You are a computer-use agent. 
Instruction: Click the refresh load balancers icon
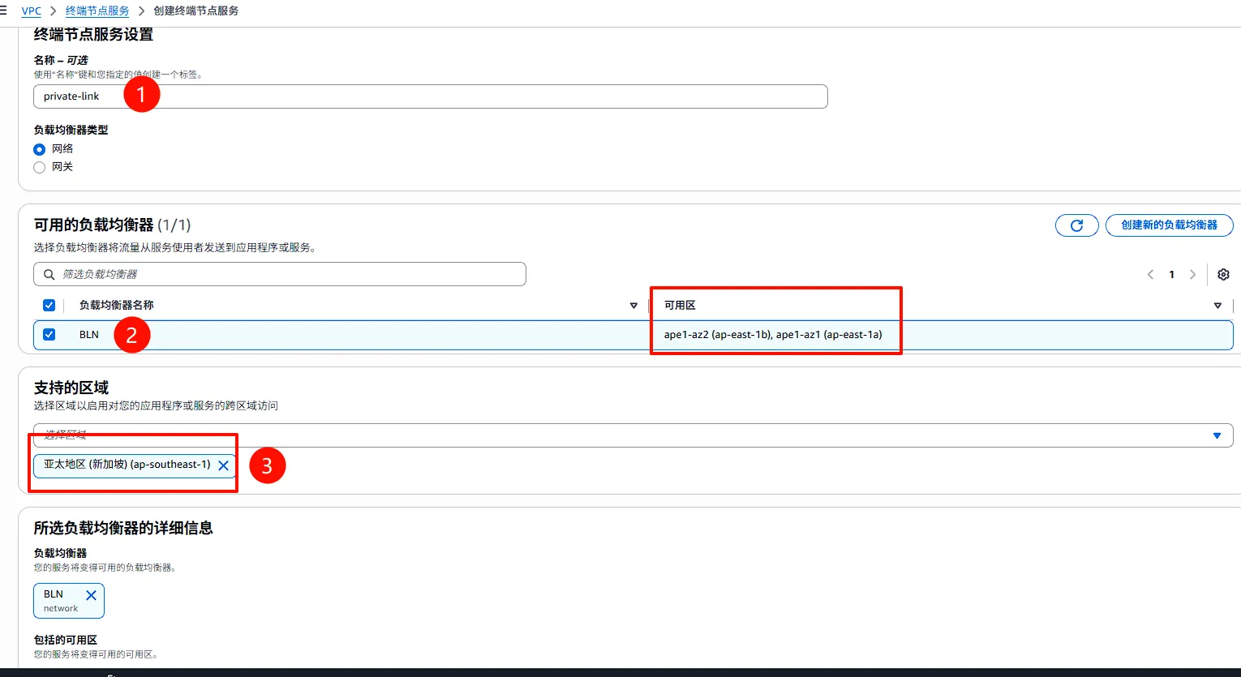(x=1076, y=225)
